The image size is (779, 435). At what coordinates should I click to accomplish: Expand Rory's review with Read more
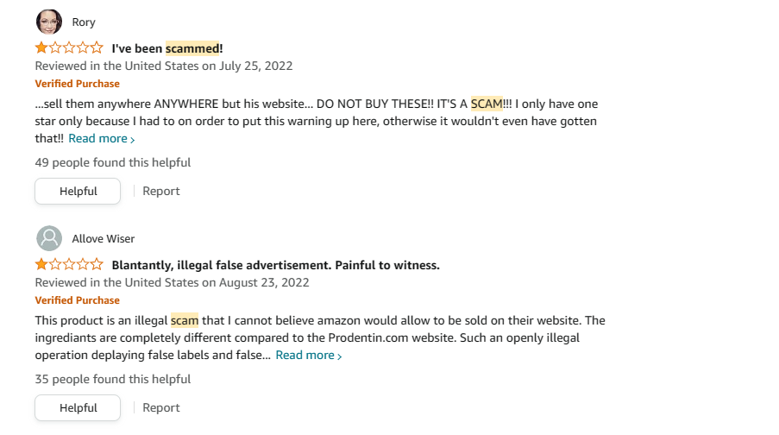101,138
